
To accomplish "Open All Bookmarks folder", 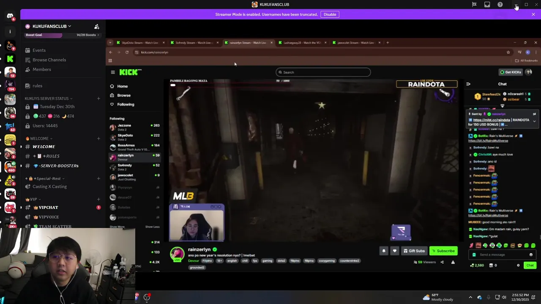I will pos(526,60).
